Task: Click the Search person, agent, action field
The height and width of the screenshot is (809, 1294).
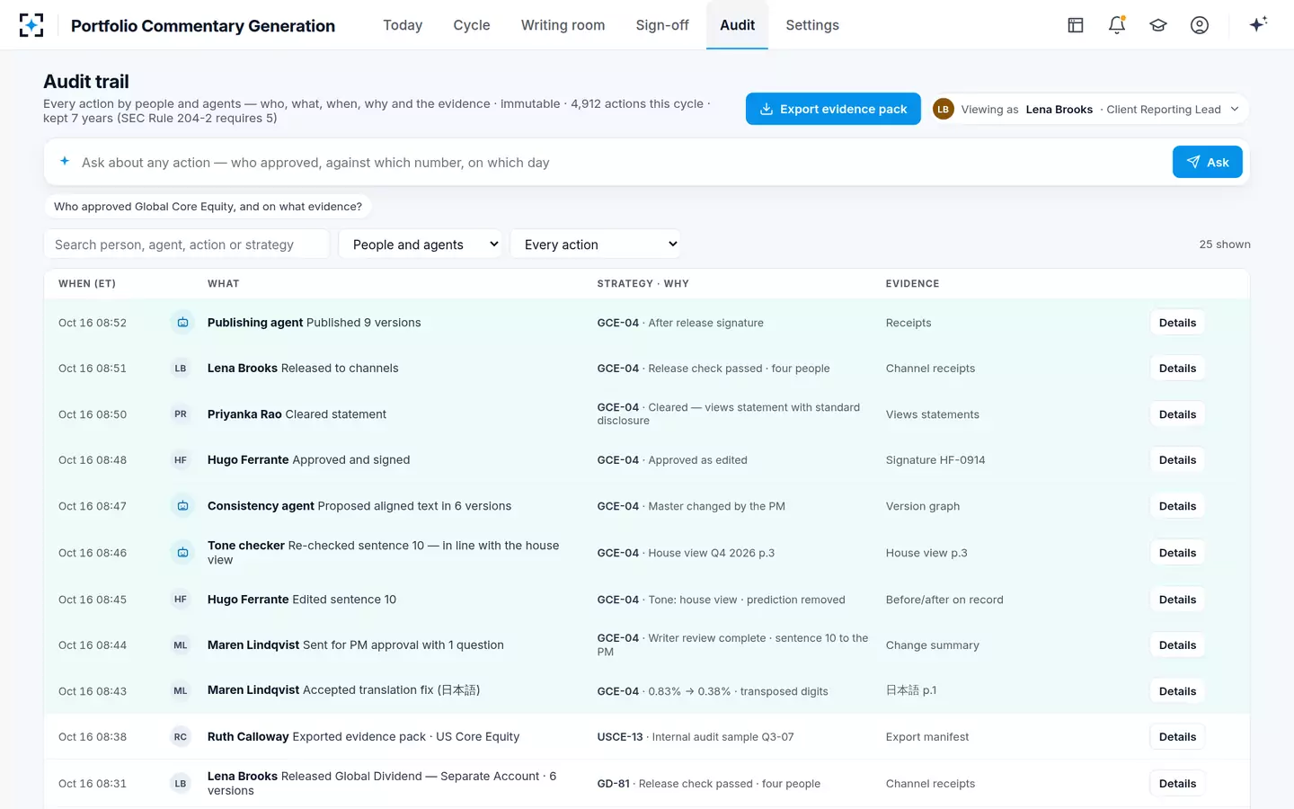Action: (187, 244)
